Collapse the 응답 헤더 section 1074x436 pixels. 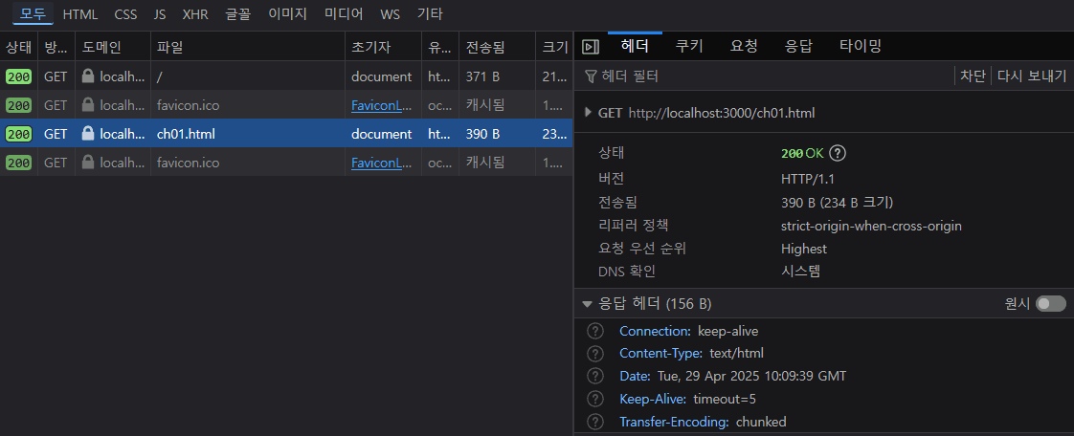point(588,304)
